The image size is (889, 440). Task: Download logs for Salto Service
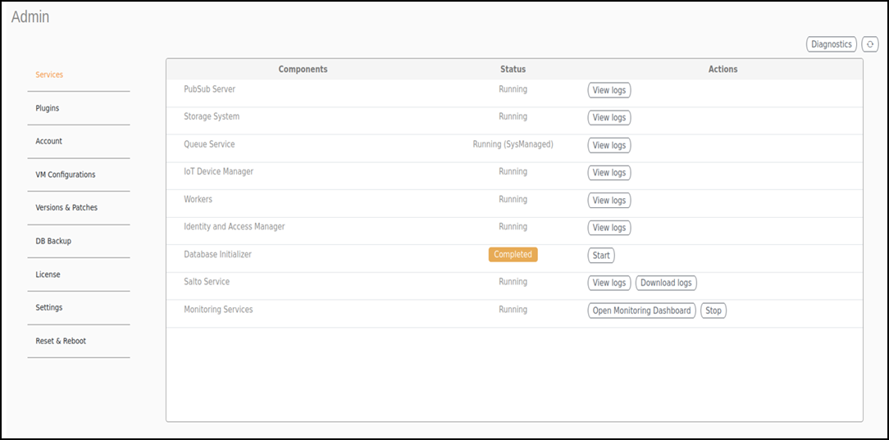coord(666,283)
